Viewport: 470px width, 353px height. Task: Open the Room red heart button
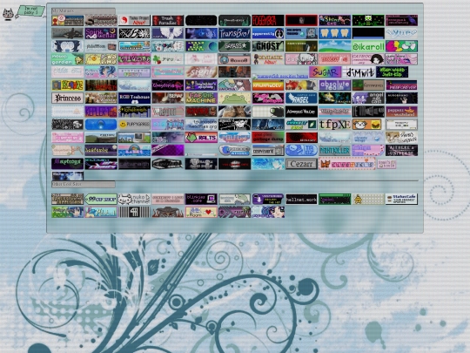click(201, 212)
